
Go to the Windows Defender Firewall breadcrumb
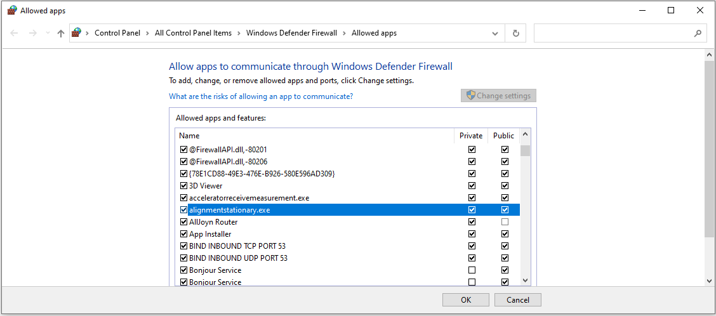(291, 33)
